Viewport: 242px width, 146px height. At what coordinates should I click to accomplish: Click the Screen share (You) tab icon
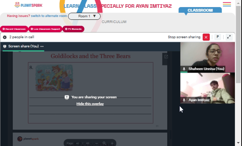point(5,46)
